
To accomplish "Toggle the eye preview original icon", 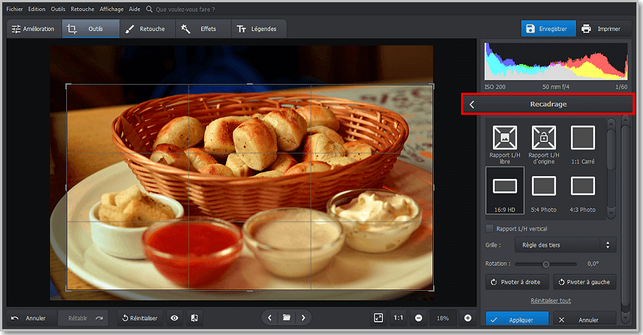I will pos(175,318).
